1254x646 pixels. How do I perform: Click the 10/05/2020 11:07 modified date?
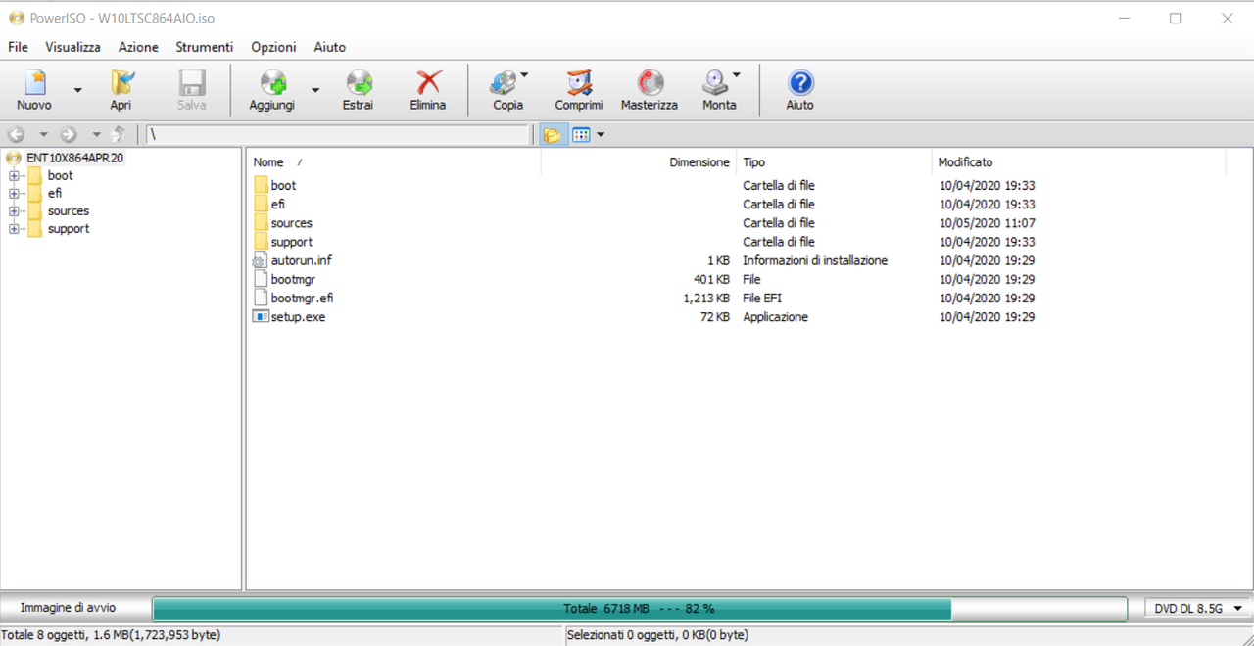[988, 223]
